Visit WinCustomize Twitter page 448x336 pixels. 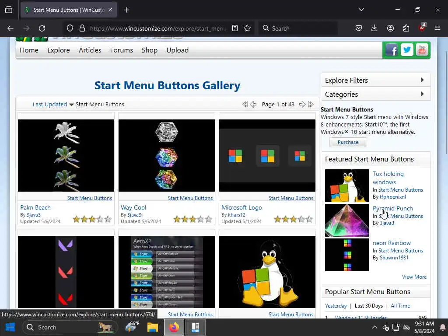tap(407, 50)
